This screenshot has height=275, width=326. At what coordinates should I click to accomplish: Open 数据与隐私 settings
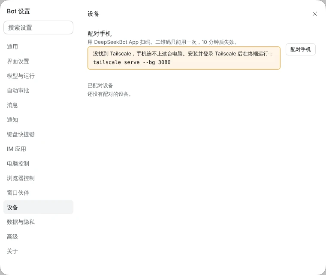[x=38, y=222]
